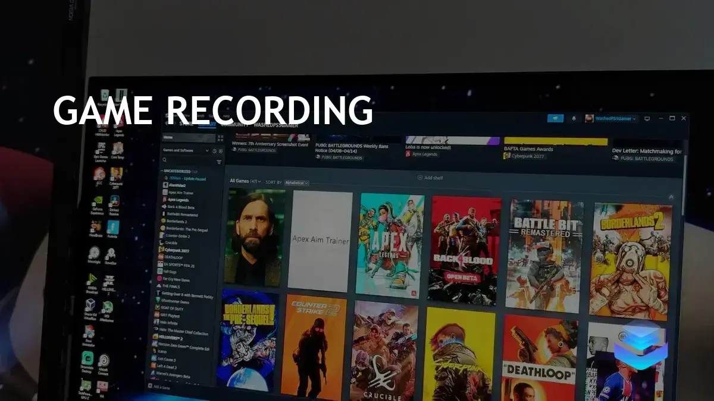Image resolution: width=714 pixels, height=401 pixels.
Task: Switch library to grid collections view icon
Action: [x=220, y=137]
